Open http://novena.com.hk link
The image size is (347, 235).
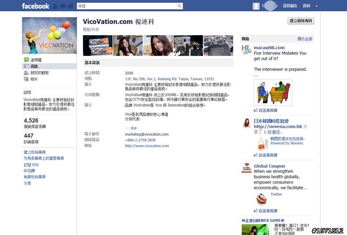tap(278, 127)
